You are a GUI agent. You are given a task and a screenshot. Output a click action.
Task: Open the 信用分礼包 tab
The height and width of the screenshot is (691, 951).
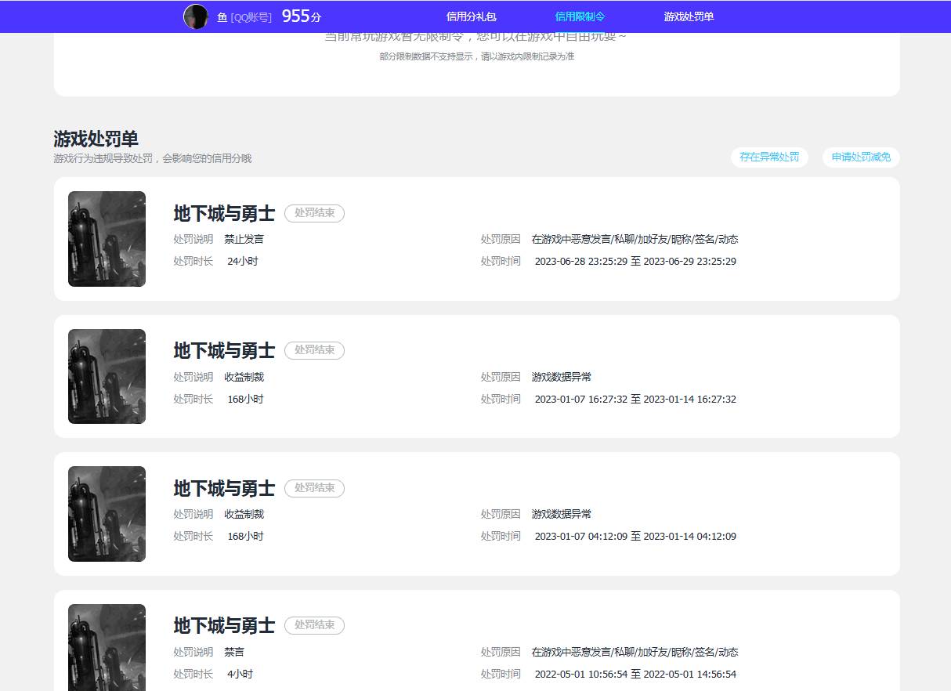471,16
